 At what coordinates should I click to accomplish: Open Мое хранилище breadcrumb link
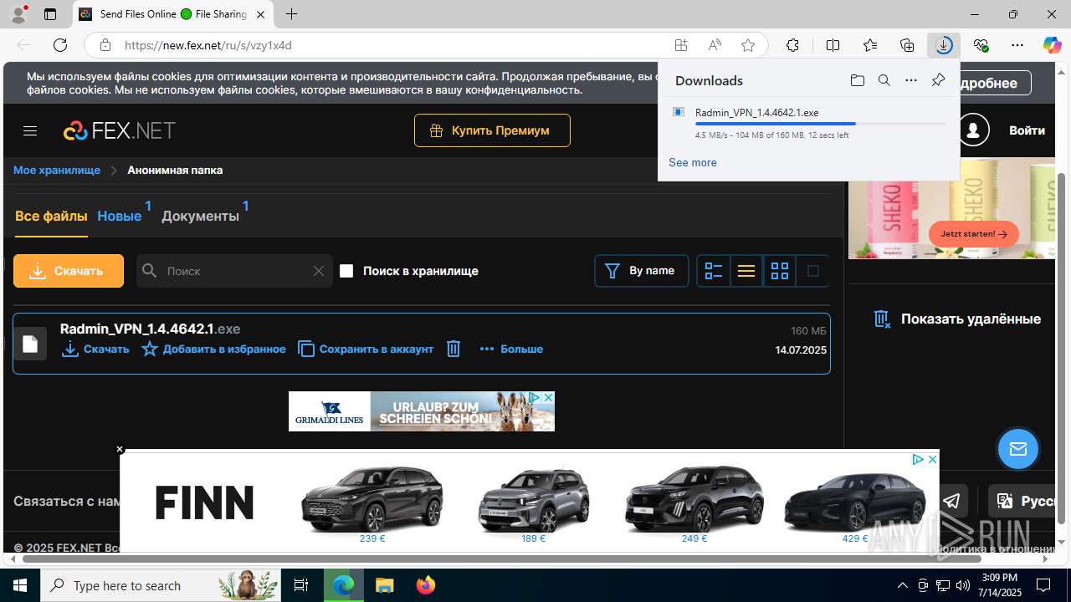click(x=57, y=170)
